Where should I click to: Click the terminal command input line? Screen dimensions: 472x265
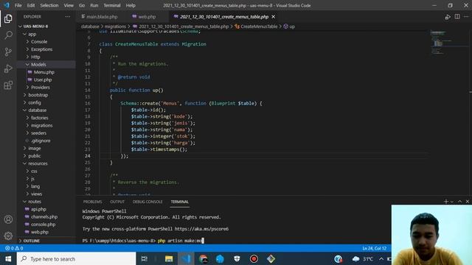pyautogui.click(x=143, y=241)
